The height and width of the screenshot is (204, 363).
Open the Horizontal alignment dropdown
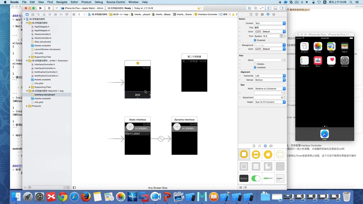(270, 76)
